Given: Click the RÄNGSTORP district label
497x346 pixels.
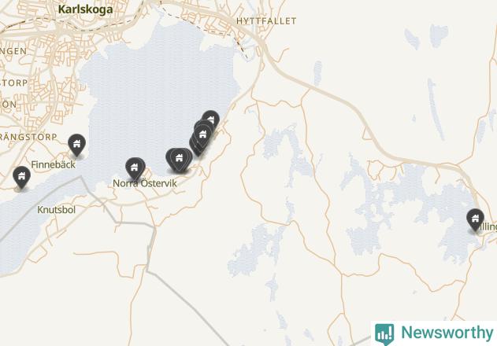Looking at the screenshot, I should (x=28, y=137).
